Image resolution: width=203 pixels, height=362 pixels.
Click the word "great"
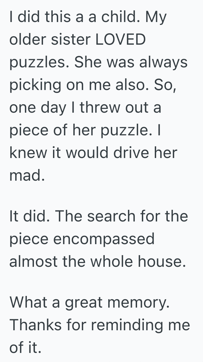[83, 302]
